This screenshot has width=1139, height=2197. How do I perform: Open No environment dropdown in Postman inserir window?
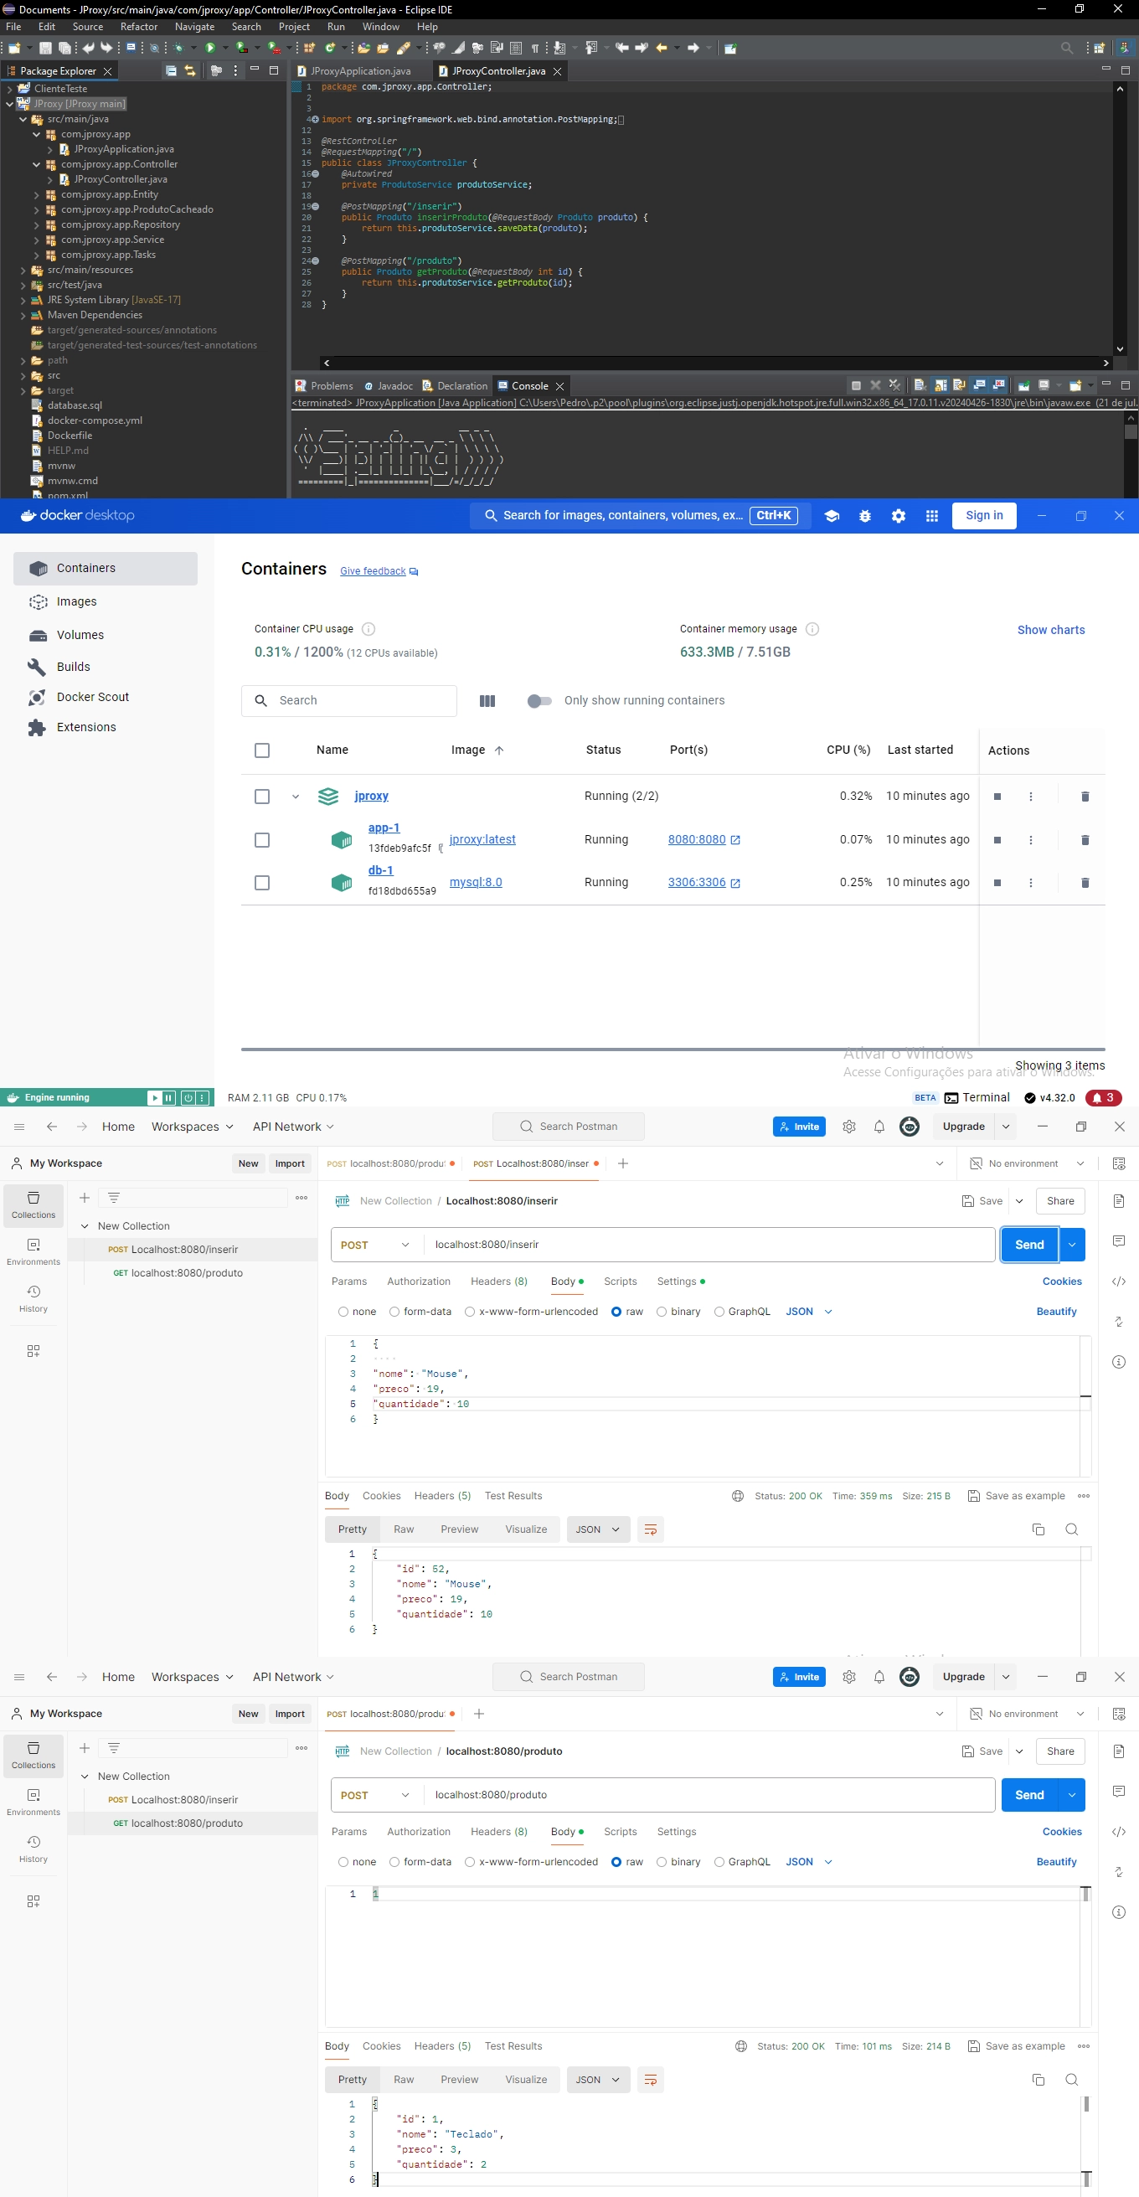point(1028,1163)
